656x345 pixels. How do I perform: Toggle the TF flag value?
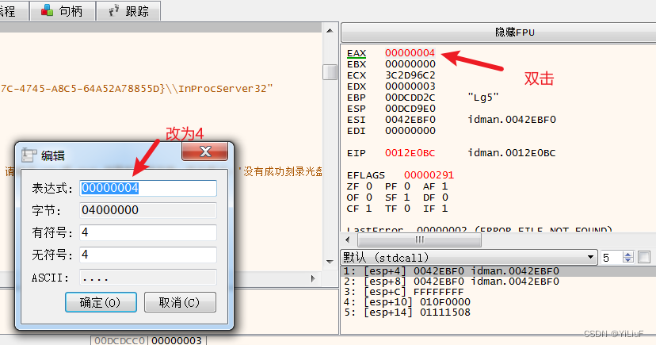(x=407, y=209)
